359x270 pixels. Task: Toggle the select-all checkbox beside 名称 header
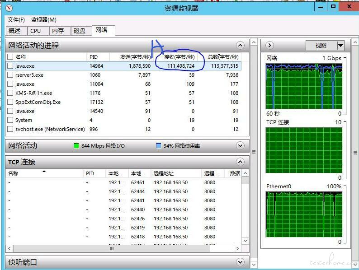[x=10, y=57]
